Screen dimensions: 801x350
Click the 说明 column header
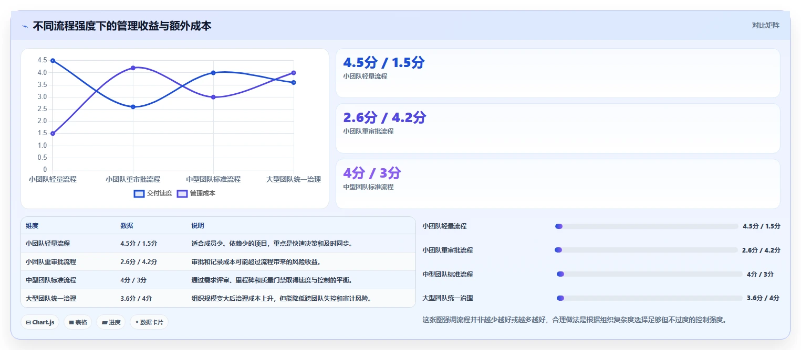pos(197,226)
